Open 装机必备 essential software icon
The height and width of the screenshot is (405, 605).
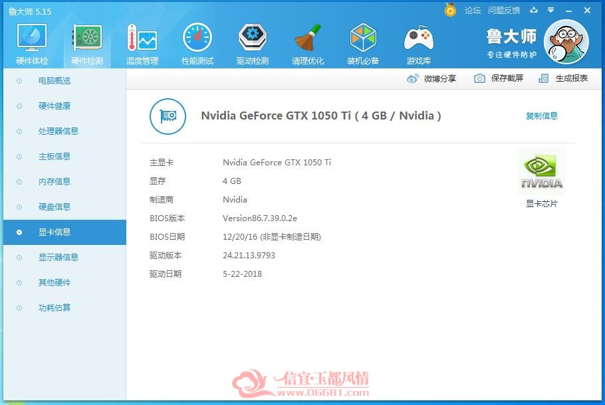point(363,38)
